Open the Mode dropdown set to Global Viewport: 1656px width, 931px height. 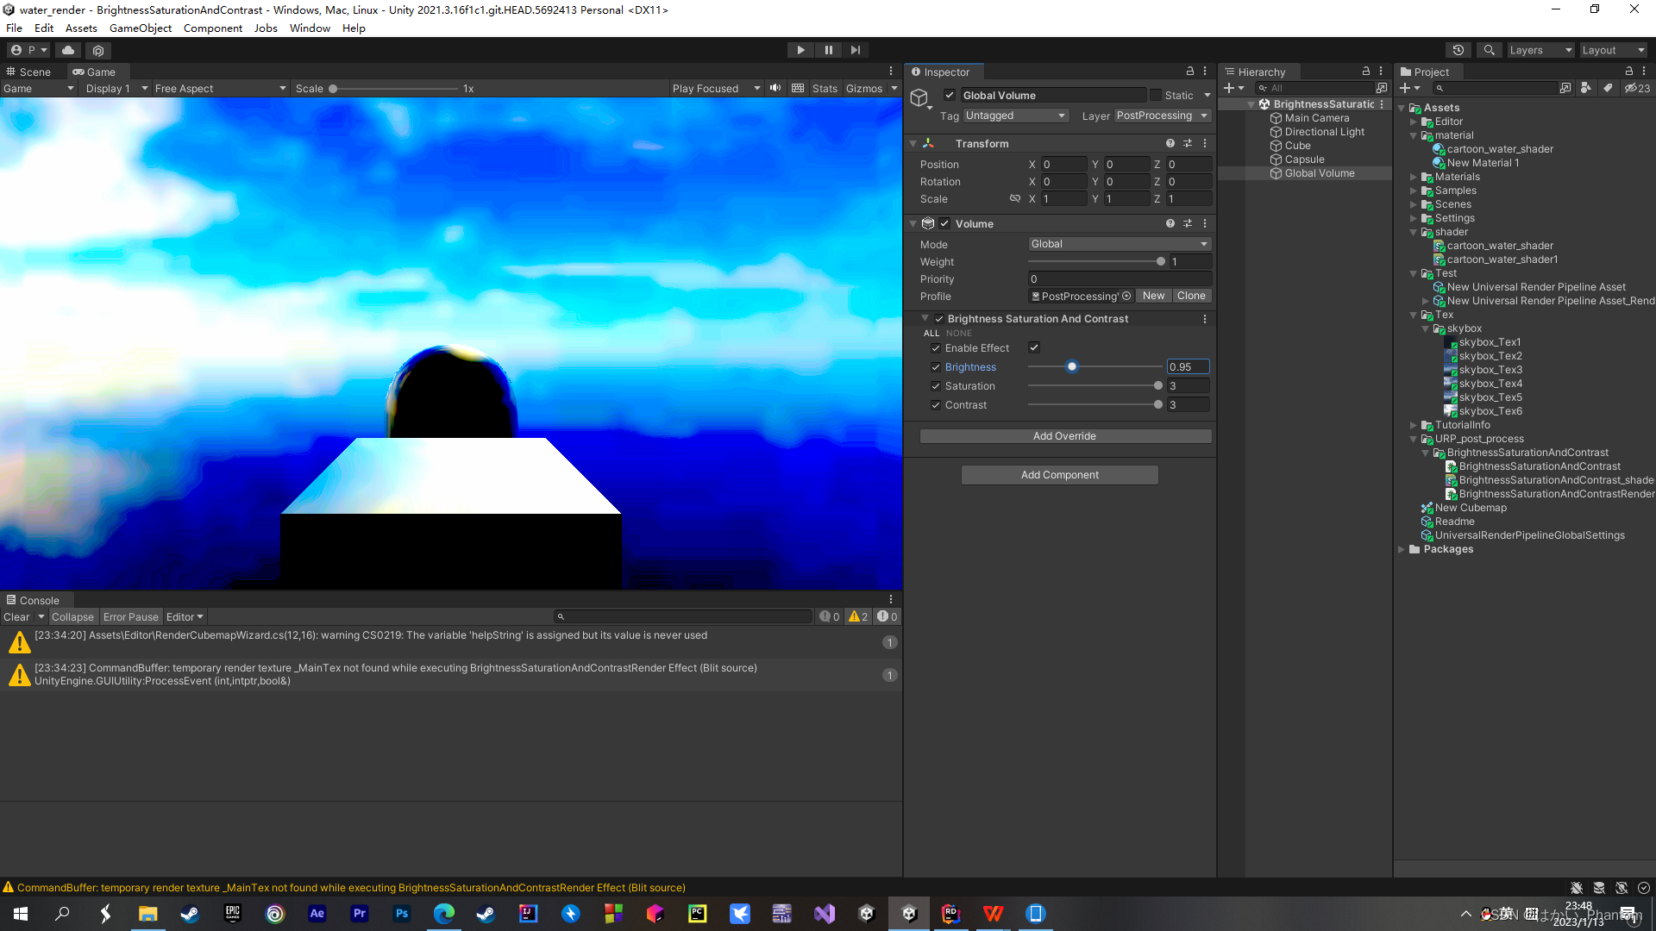(x=1120, y=243)
